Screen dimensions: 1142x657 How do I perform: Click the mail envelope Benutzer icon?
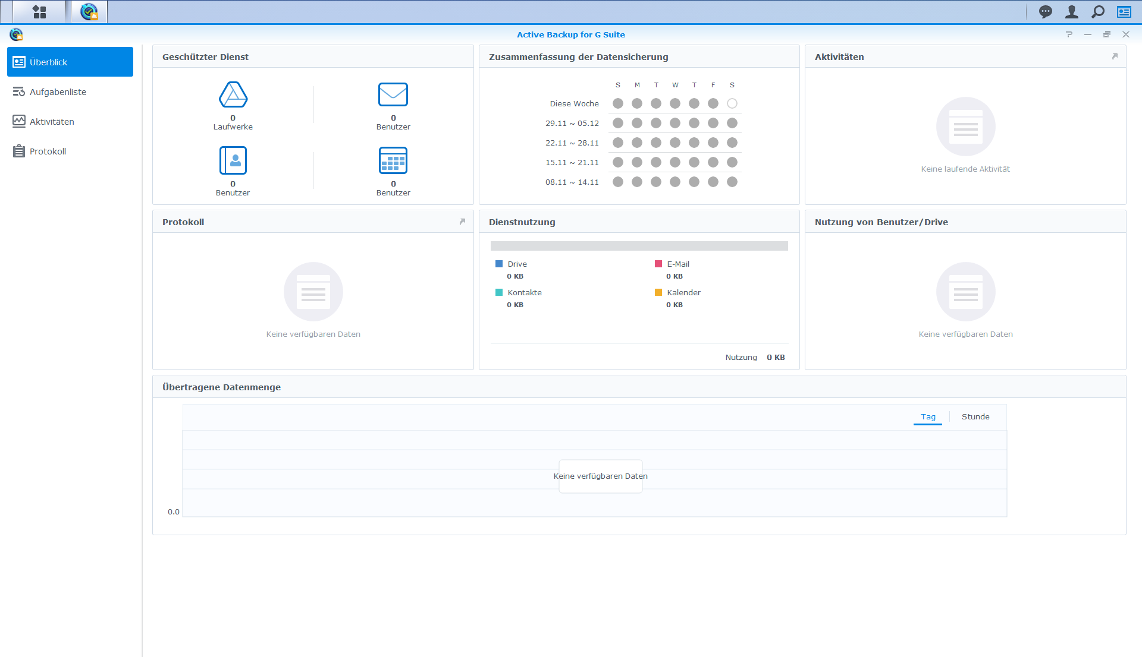pos(393,94)
